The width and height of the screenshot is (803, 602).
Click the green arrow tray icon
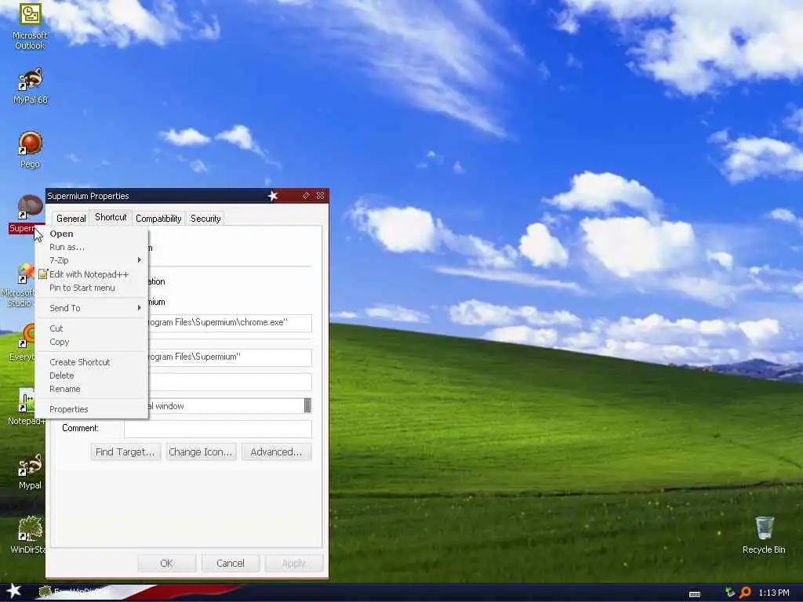[730, 593]
